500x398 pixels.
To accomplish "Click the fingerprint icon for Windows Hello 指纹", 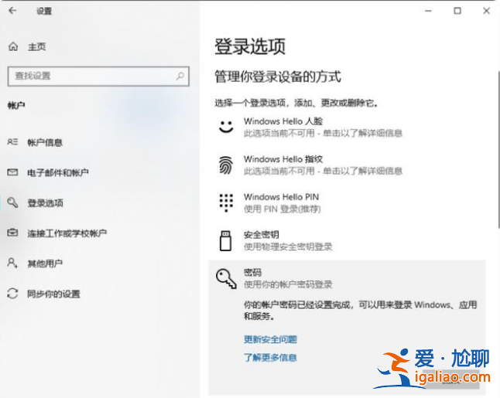I will pos(226,165).
